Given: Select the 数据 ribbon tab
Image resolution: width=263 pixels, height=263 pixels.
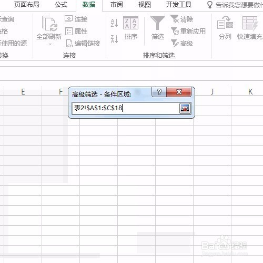Looking at the screenshot, I should click(89, 5).
